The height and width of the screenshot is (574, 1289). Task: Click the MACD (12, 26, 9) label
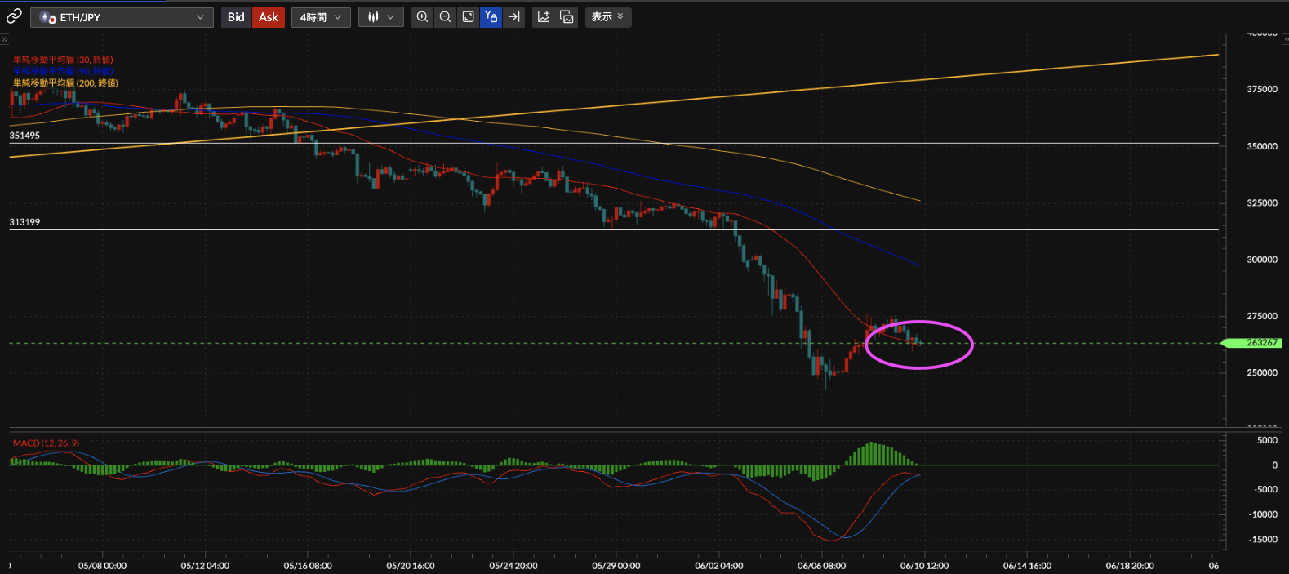point(47,443)
